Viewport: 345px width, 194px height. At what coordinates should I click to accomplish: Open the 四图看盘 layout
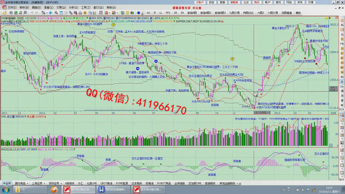[x=287, y=13]
